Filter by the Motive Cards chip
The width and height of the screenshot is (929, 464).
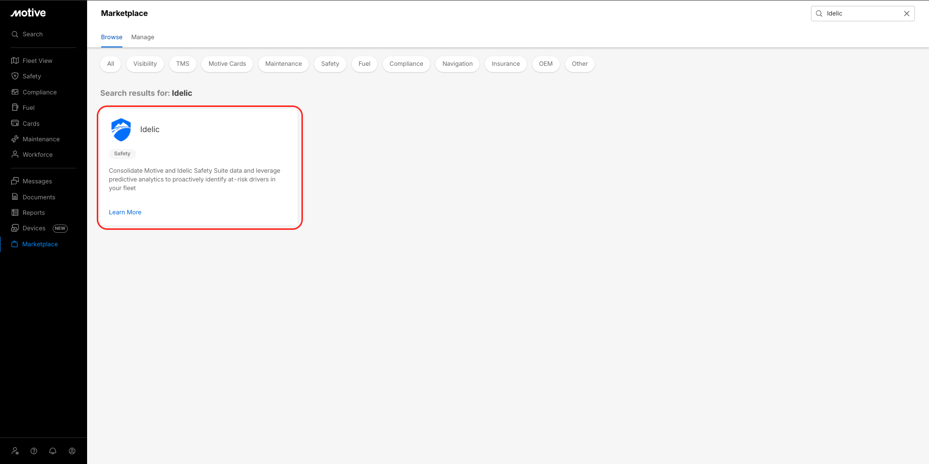point(227,64)
